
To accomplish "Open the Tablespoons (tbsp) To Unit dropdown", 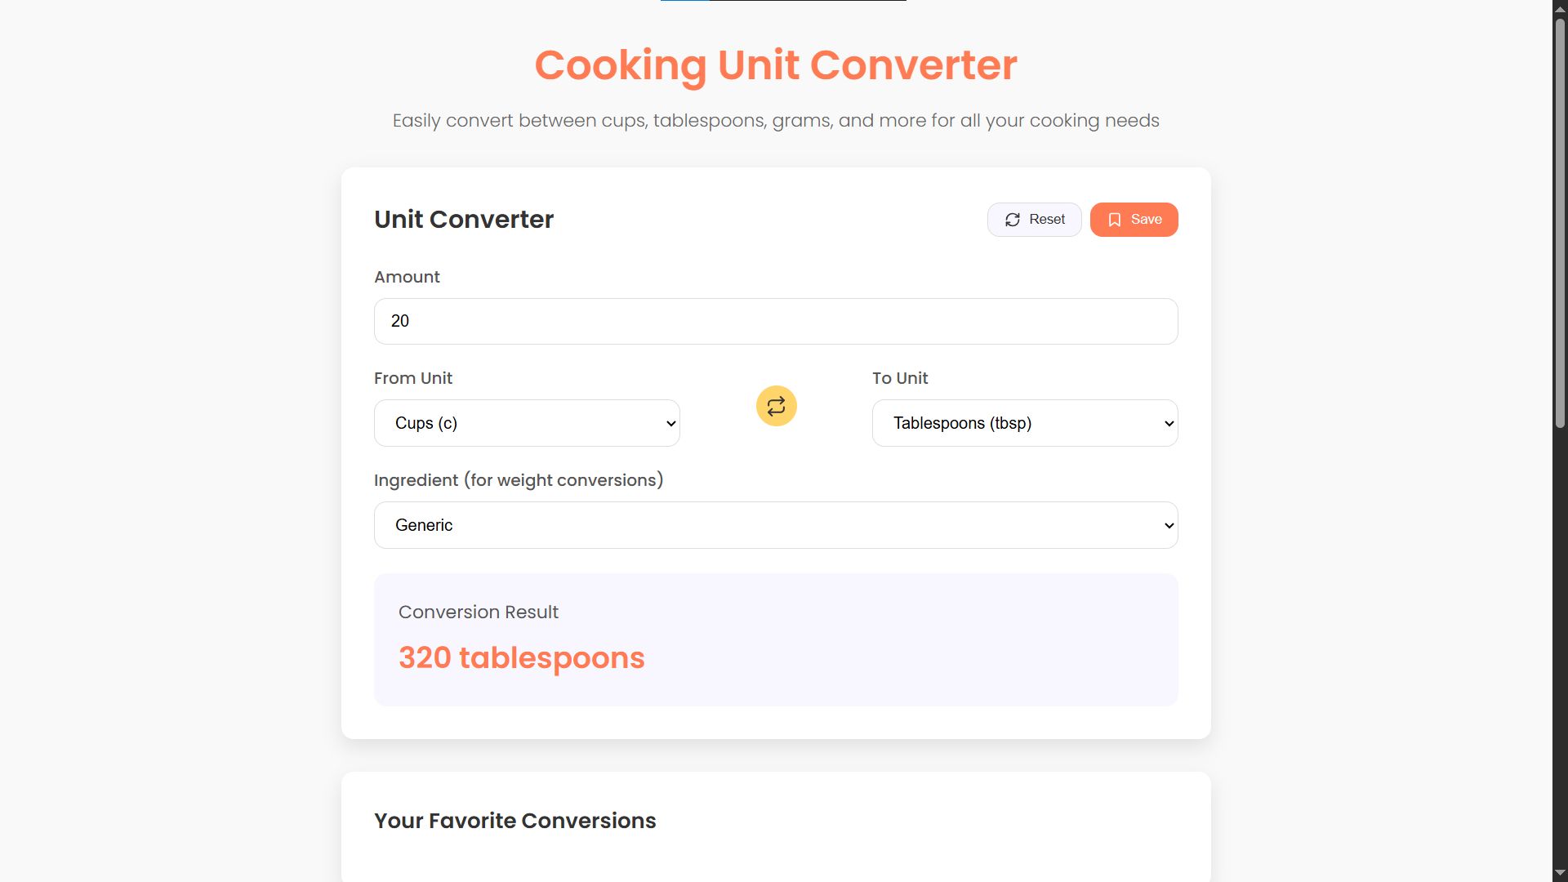I will pyautogui.click(x=1024, y=423).
